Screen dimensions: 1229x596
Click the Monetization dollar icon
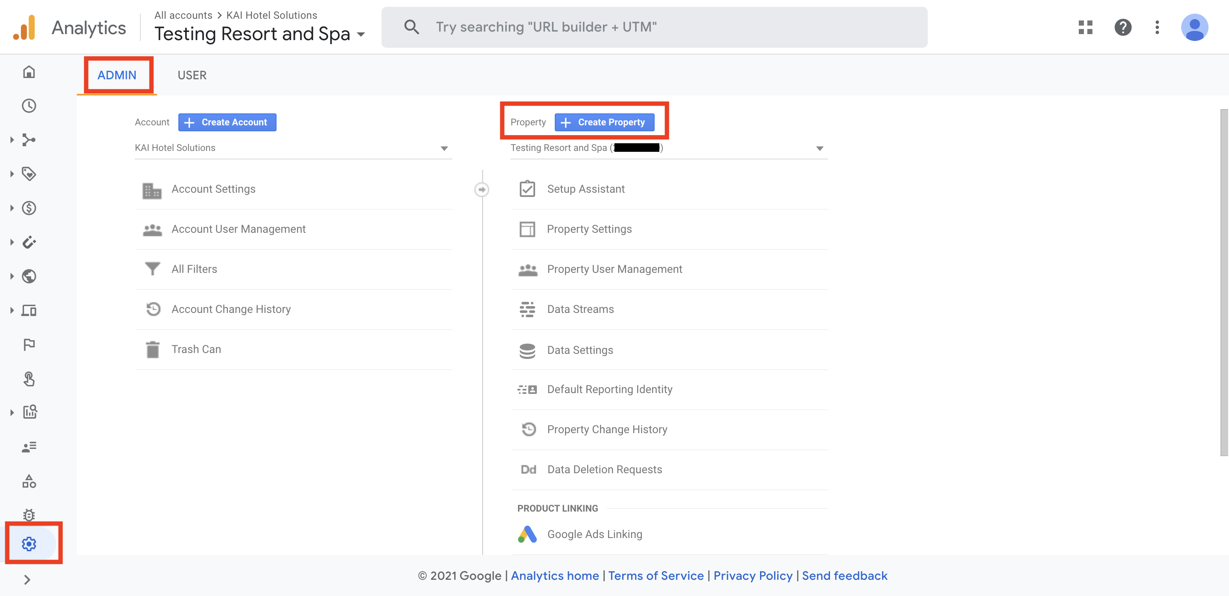29,208
